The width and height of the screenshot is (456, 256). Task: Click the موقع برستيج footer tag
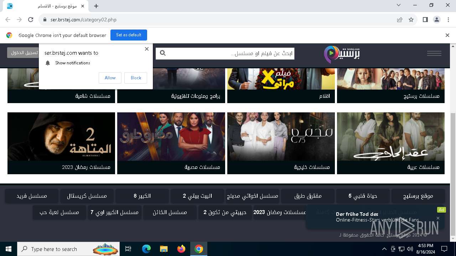[x=418, y=196]
